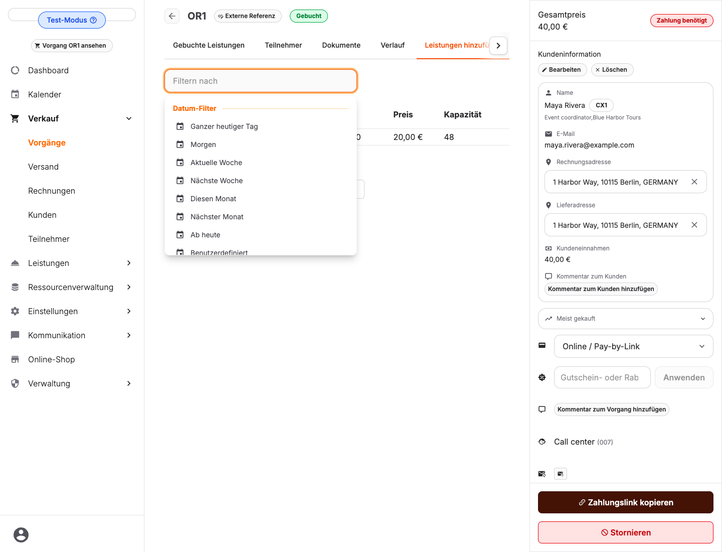This screenshot has width=722, height=552.
Task: Click the Verwaltung shield icon
Action: [15, 383]
